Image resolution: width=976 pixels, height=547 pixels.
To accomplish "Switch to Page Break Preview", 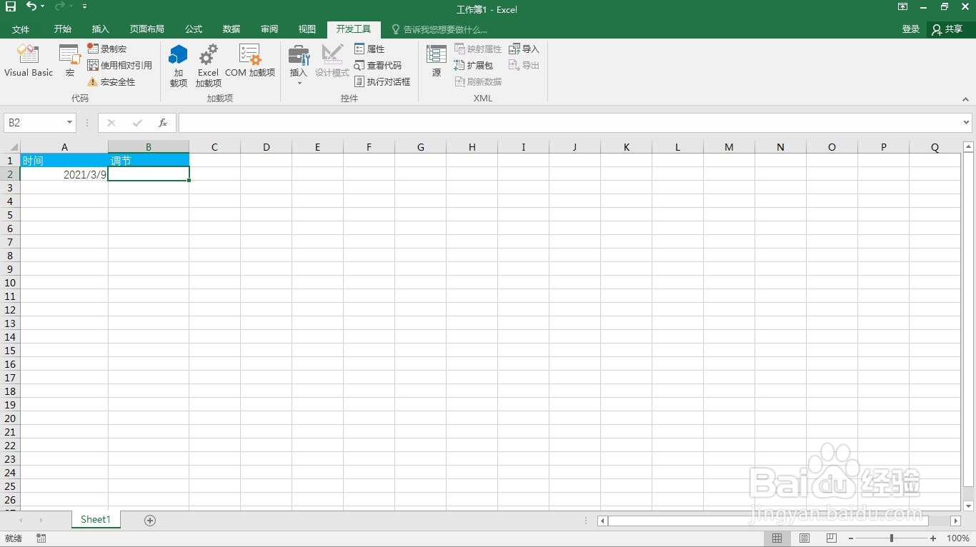I will tap(831, 538).
